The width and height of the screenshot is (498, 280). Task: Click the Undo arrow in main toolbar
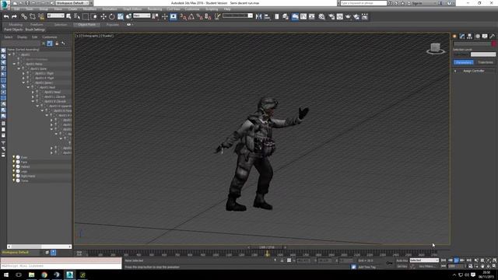6,16
